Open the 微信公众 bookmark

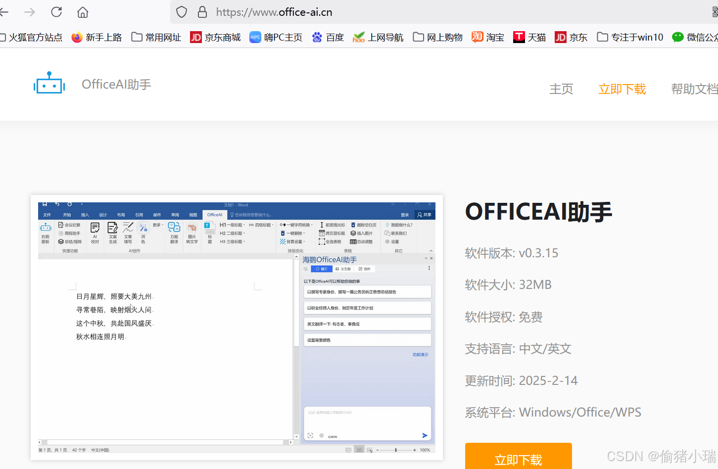[x=695, y=37]
